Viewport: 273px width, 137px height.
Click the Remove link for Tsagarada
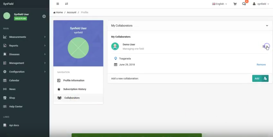point(261,65)
